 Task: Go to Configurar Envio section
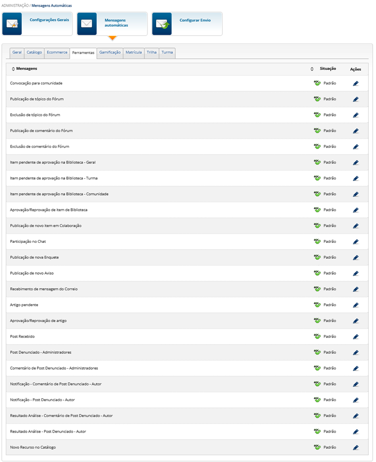click(195, 21)
